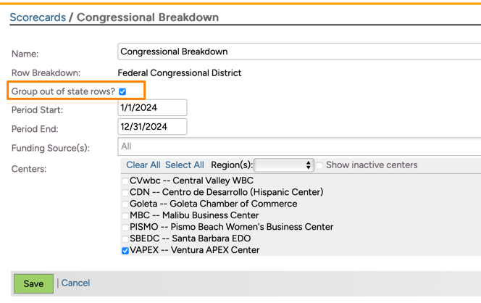Click the Cancel link
The width and height of the screenshot is (481, 303).
tap(75, 283)
